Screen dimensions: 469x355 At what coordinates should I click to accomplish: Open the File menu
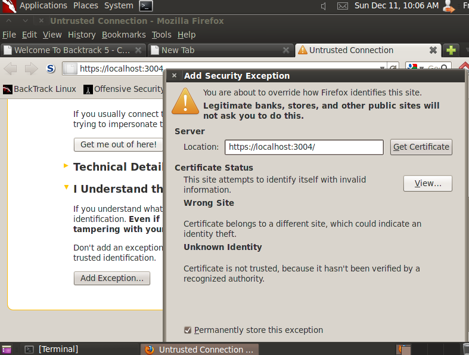[10, 35]
